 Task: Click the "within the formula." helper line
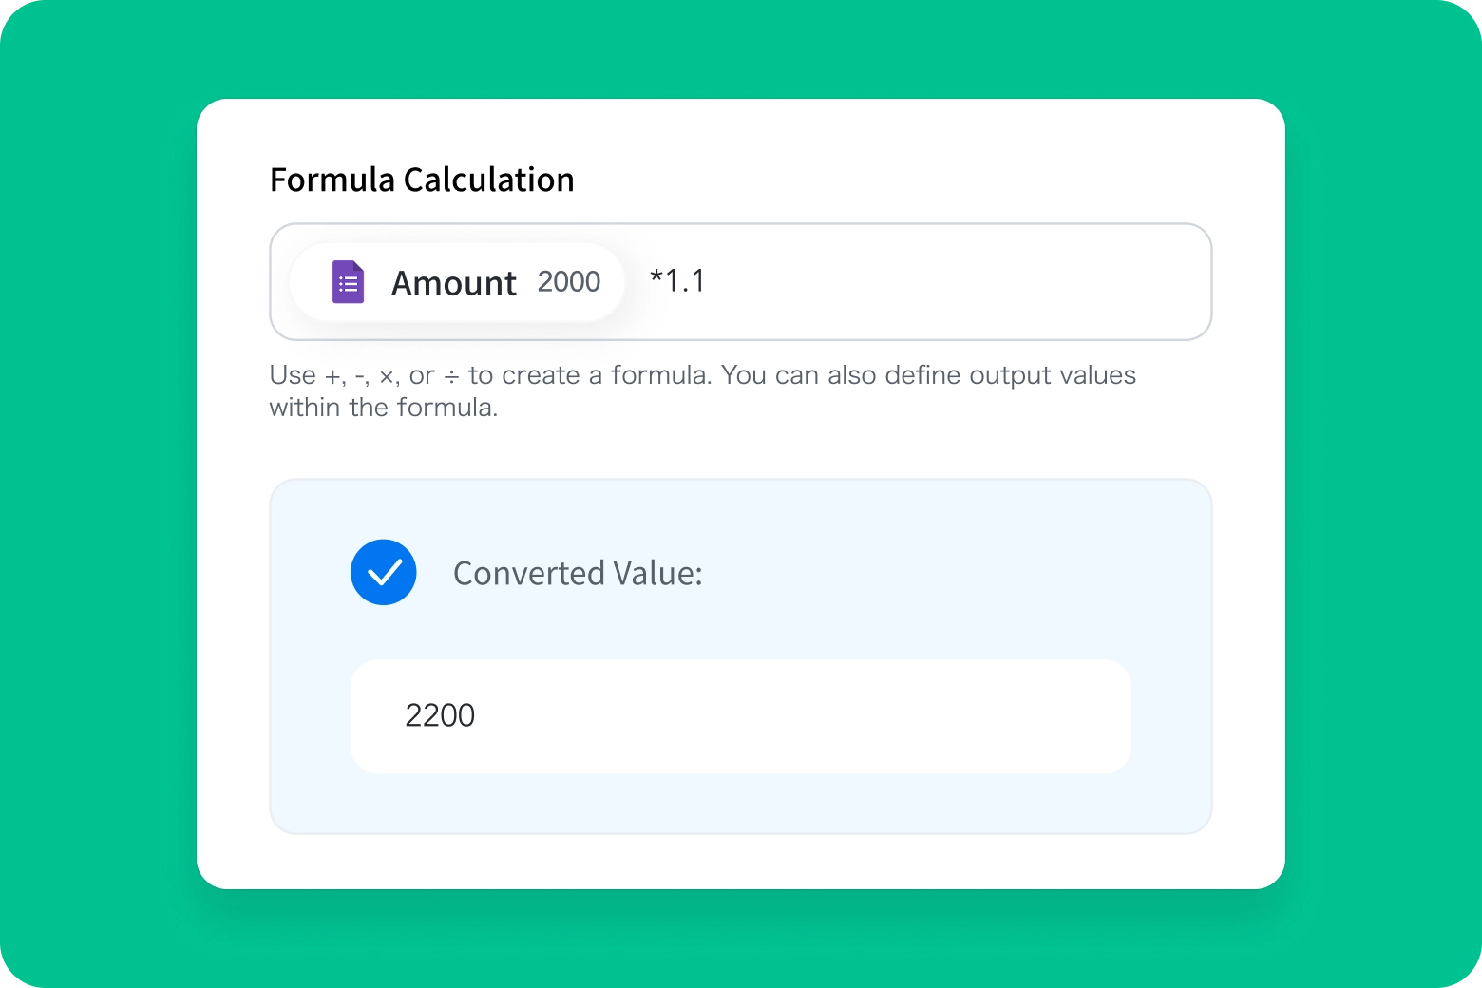383,408
